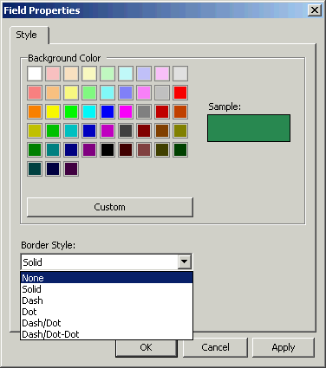Click the Border Style combo box showing Solid
Image resolution: width=326 pixels, height=368 pixels.
[107, 262]
